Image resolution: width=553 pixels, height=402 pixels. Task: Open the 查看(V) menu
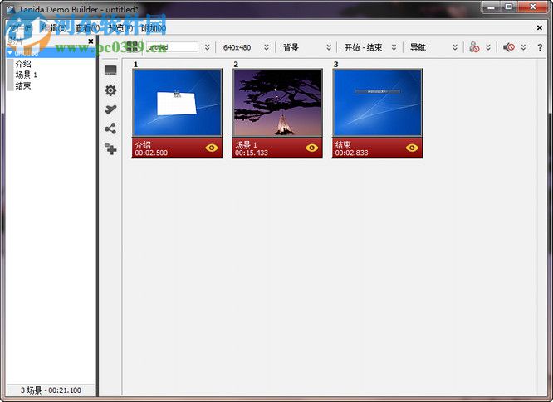pos(88,28)
